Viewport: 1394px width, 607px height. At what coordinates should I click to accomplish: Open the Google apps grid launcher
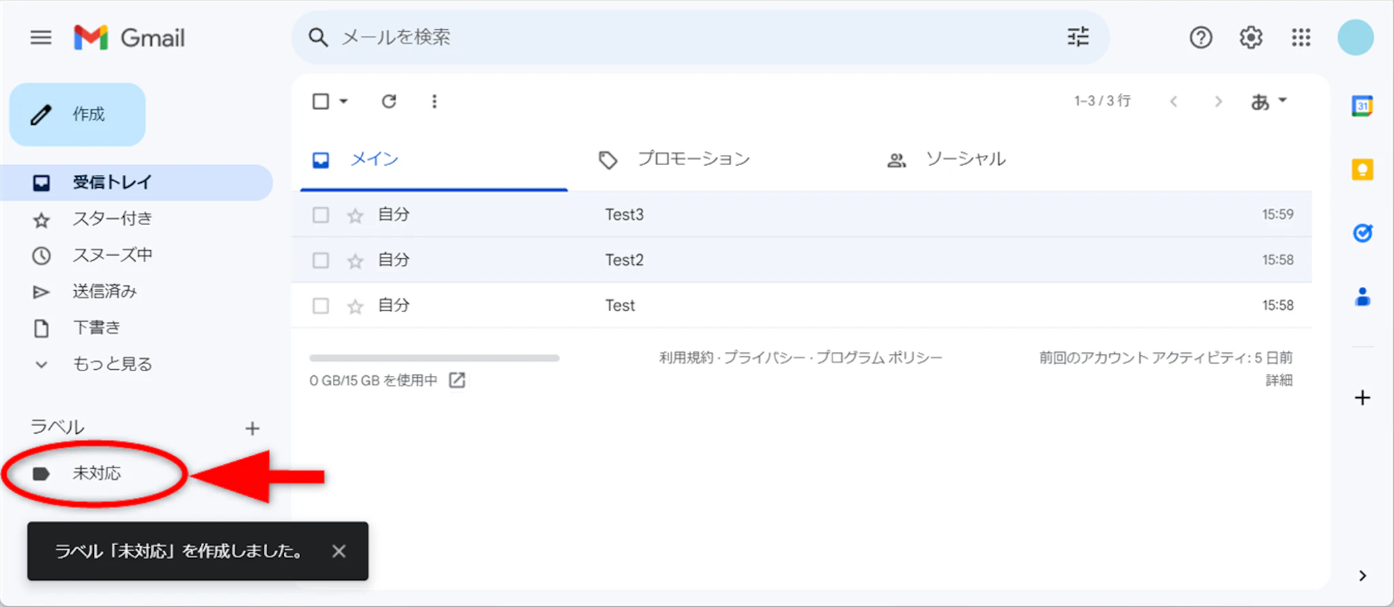pos(1301,37)
